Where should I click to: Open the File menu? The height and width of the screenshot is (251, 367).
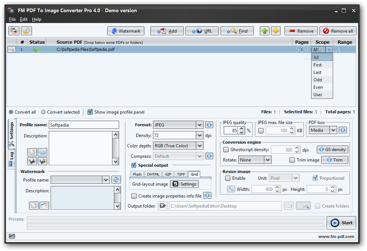[x=12, y=19]
